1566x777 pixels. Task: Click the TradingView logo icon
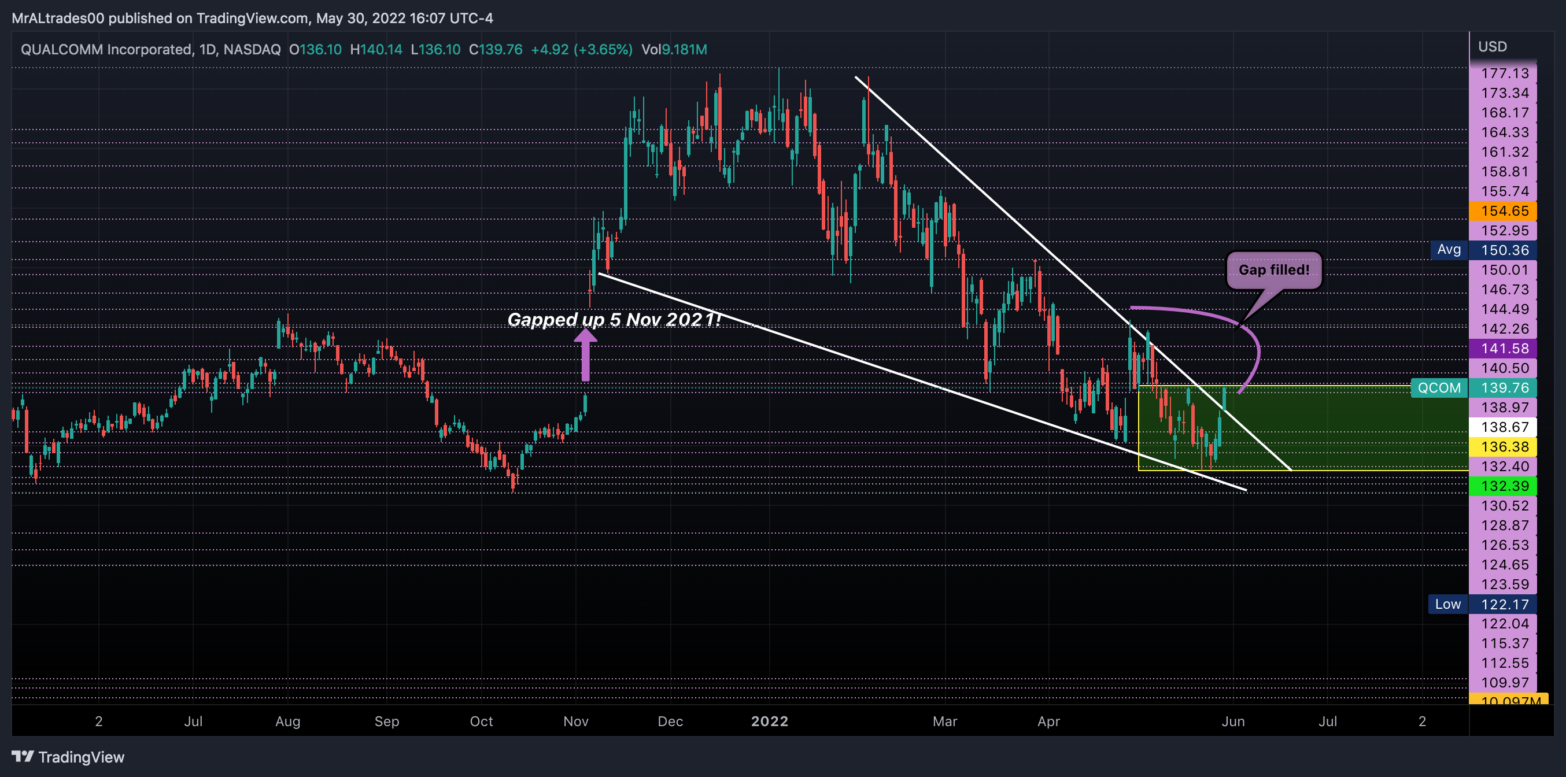pos(23,756)
